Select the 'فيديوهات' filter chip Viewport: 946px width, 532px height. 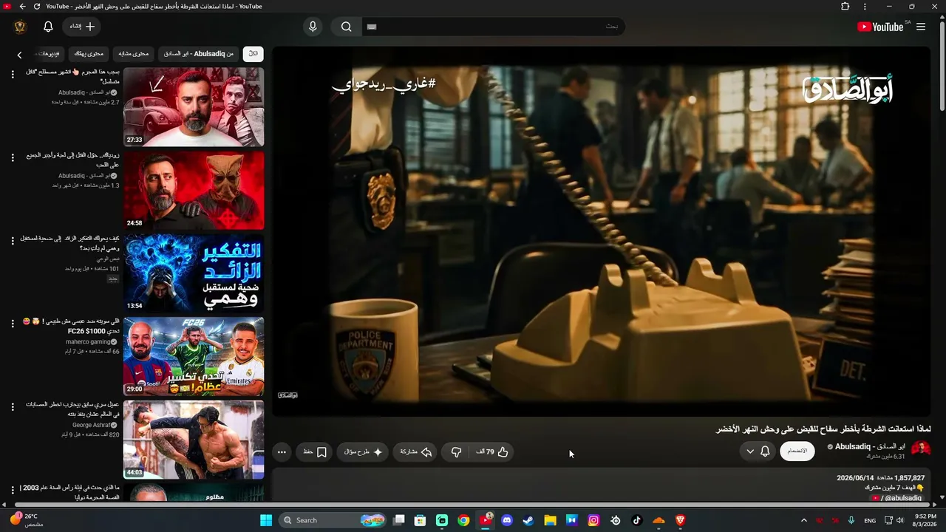click(49, 54)
